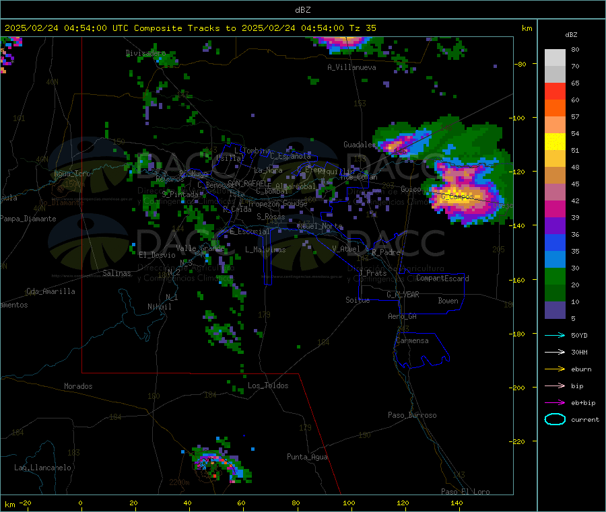606x512 pixels.
Task: Select the purple 5 dBZ color swatch
Action: click(555, 310)
